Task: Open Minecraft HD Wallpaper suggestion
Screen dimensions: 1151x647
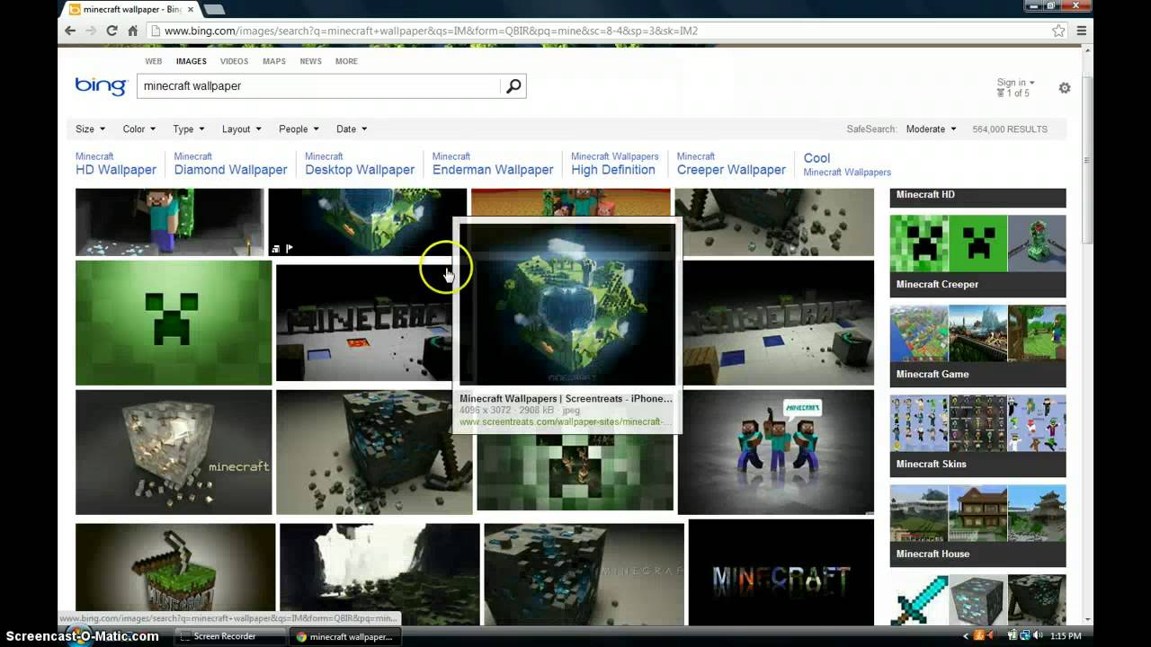Action: [x=115, y=164]
